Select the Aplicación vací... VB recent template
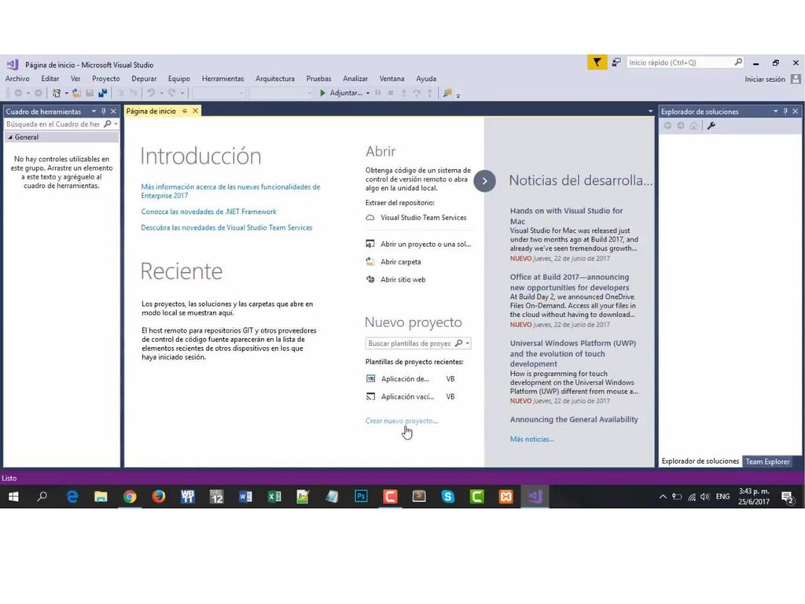 (410, 396)
